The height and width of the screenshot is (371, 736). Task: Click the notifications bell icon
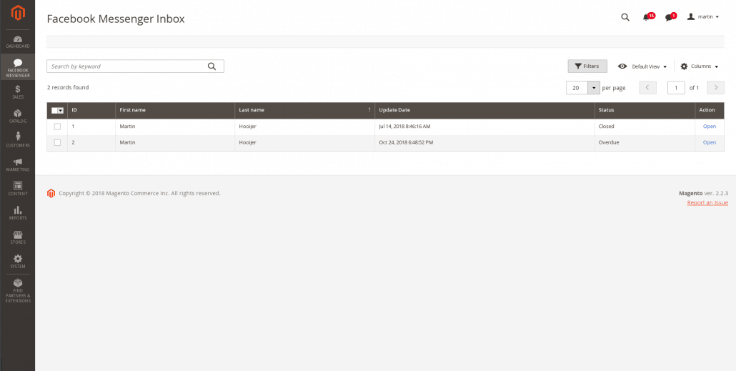tap(647, 17)
